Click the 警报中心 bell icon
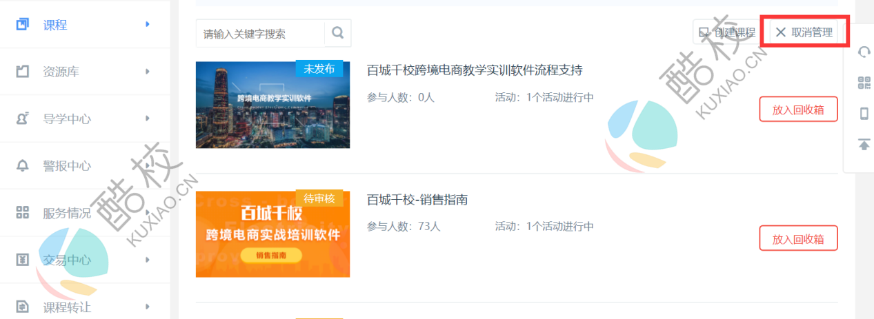Screen dimensions: 874x319 23,165
